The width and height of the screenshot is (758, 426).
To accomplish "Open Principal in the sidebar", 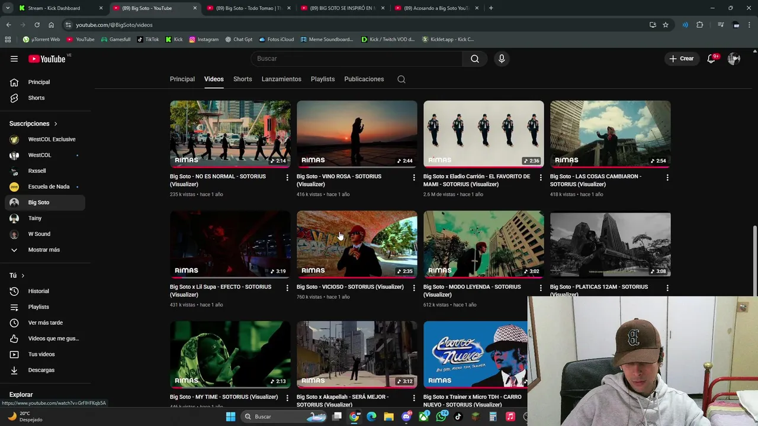I will click(45, 82).
